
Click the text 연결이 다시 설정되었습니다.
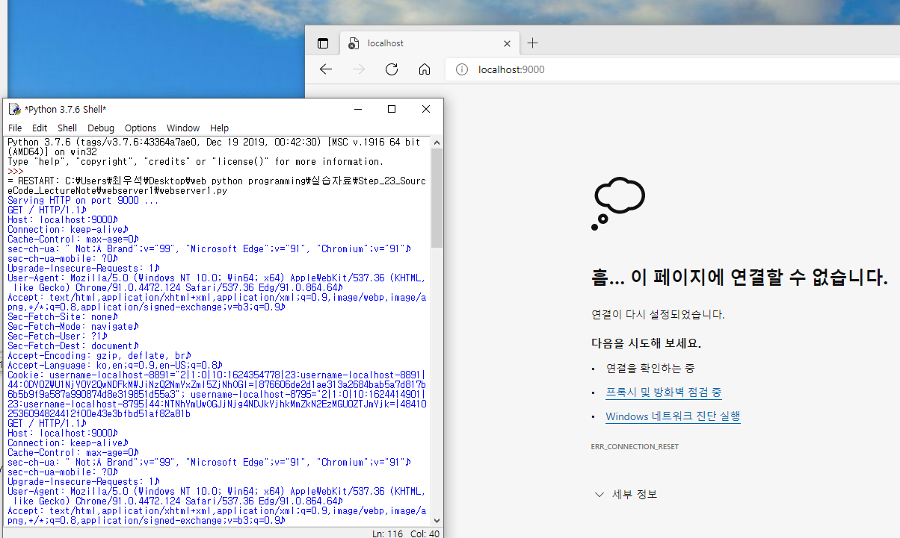tap(658, 315)
